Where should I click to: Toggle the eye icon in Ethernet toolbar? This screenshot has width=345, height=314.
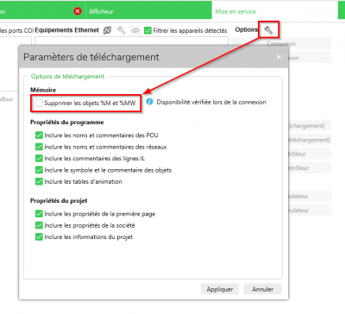tap(135, 30)
